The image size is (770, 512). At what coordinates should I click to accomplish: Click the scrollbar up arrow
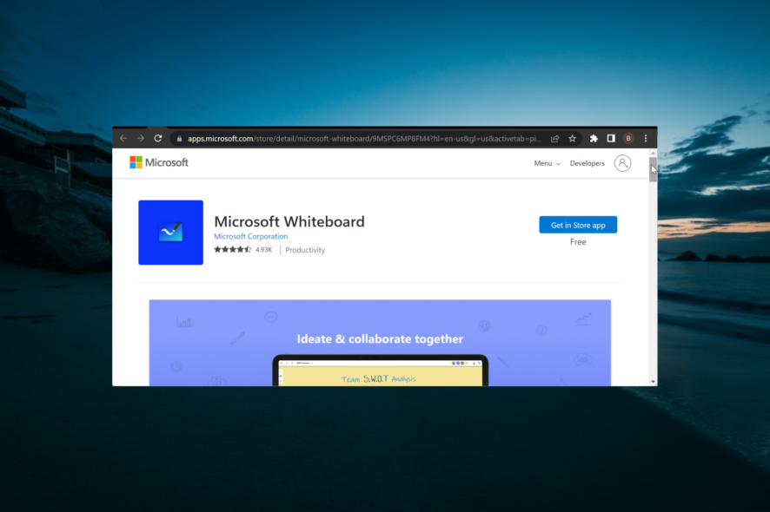pos(654,153)
